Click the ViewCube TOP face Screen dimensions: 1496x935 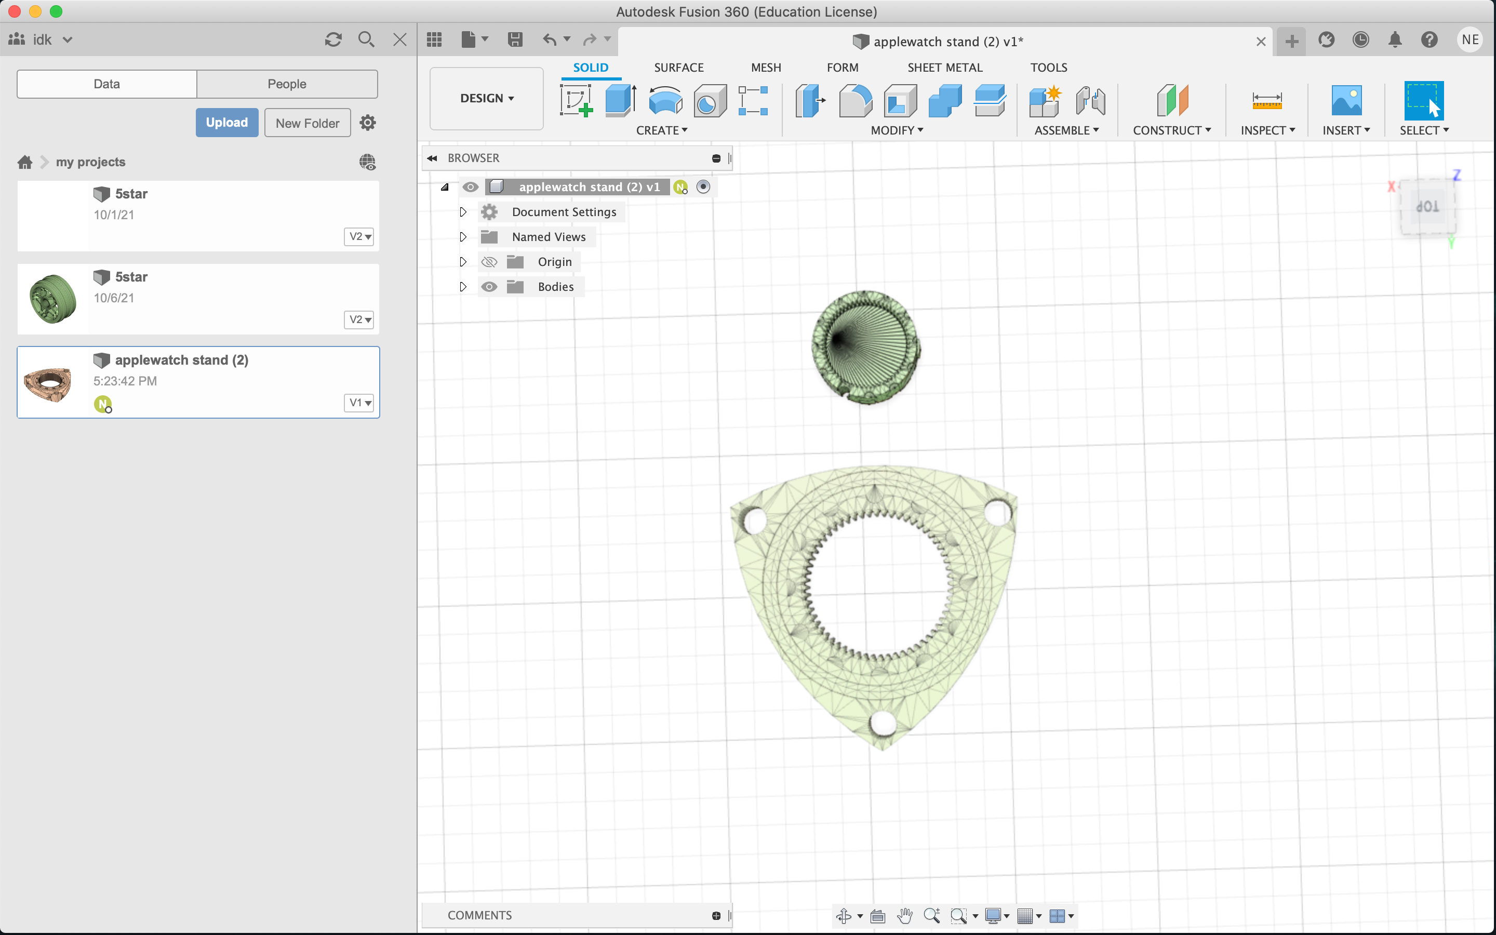1427,207
